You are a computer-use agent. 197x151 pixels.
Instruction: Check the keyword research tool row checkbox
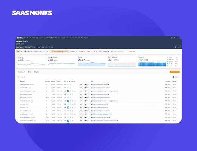point(18,91)
